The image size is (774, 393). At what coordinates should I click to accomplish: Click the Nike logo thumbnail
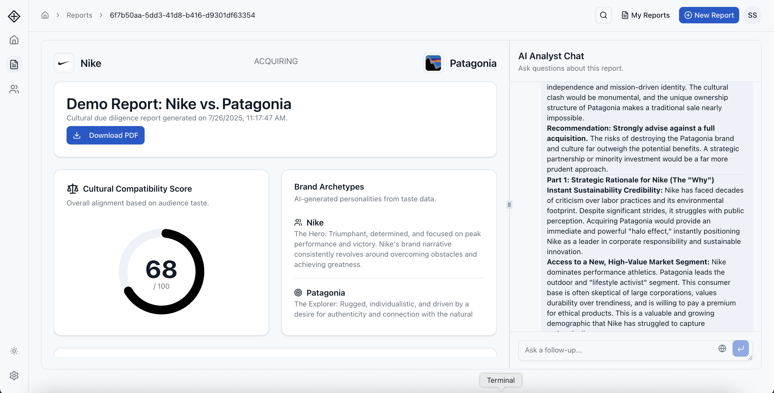[x=64, y=63]
